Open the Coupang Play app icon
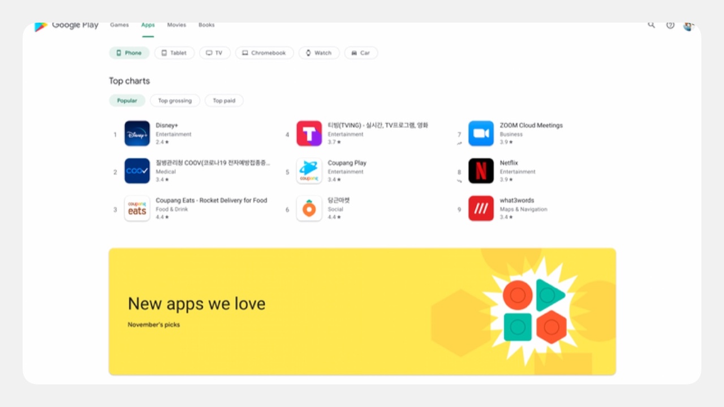The height and width of the screenshot is (407, 724). tap(309, 171)
